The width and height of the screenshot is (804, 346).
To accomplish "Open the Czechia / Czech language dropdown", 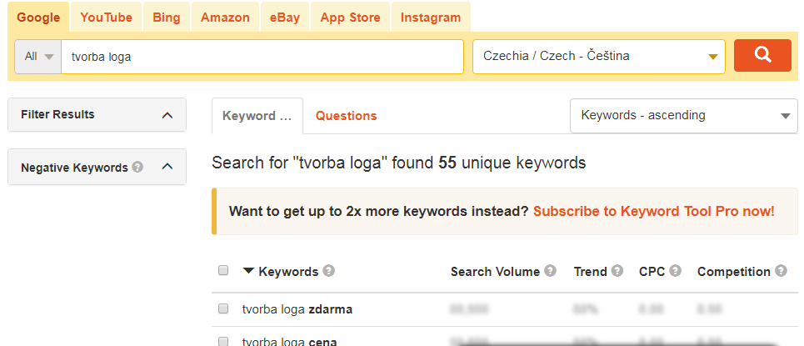I will (x=599, y=57).
